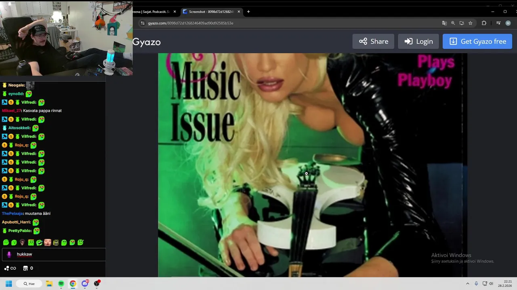Close the Screenshot browser tab
This screenshot has width=517, height=290.
coord(239,12)
